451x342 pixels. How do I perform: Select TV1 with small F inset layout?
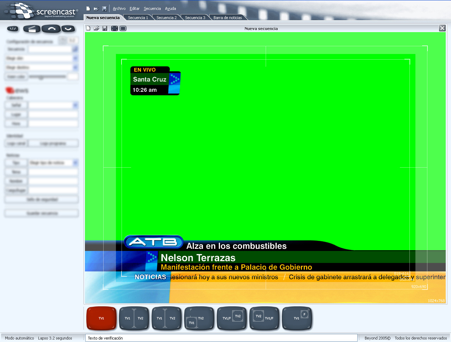click(297, 318)
